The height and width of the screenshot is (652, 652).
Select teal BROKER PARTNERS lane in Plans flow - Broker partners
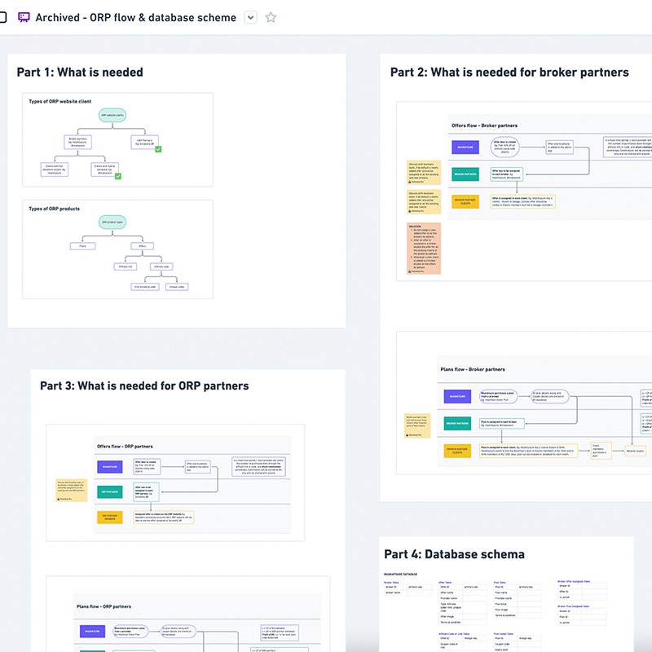tap(457, 423)
